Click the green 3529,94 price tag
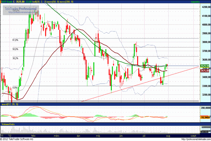This screenshot has width=211, height=141. point(205,66)
